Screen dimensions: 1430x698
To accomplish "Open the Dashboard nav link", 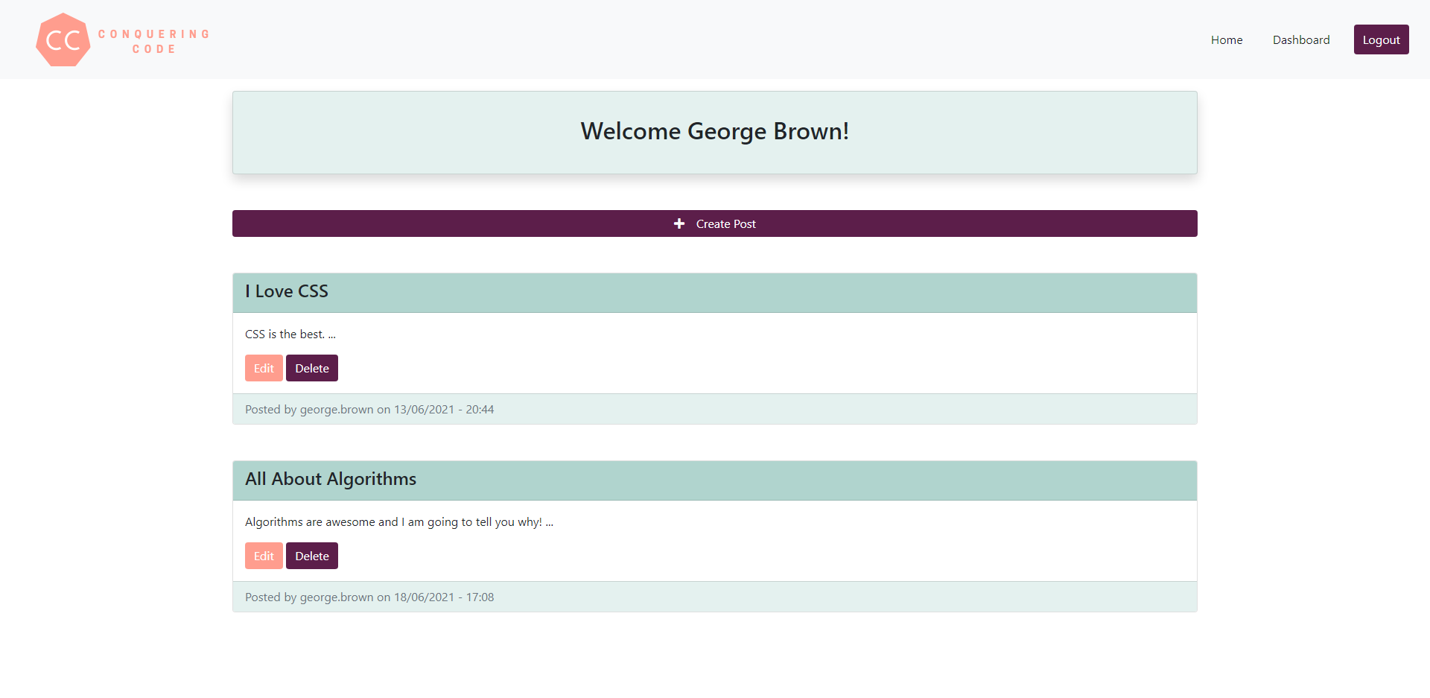I will pyautogui.click(x=1300, y=40).
